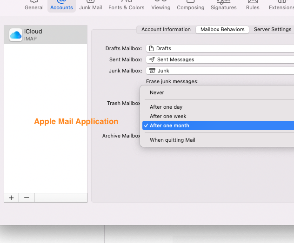
Task: Switch to Server Settings tab
Action: pyautogui.click(x=273, y=30)
